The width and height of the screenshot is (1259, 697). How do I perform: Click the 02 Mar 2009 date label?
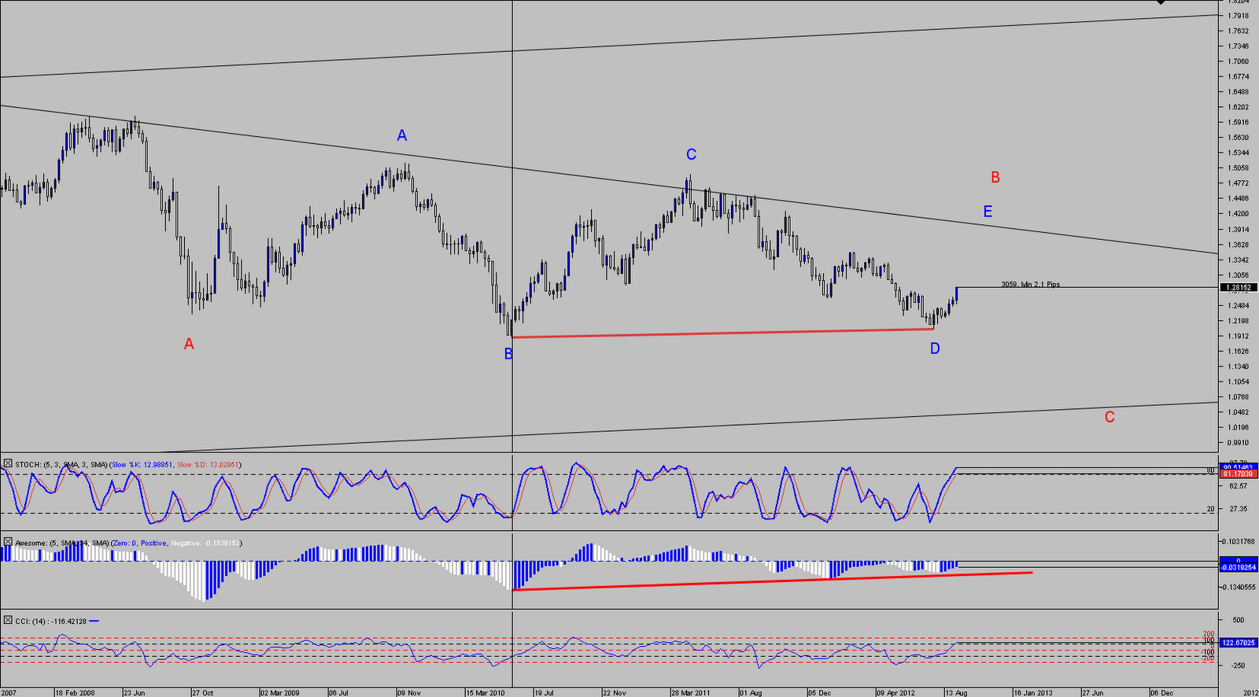(281, 693)
